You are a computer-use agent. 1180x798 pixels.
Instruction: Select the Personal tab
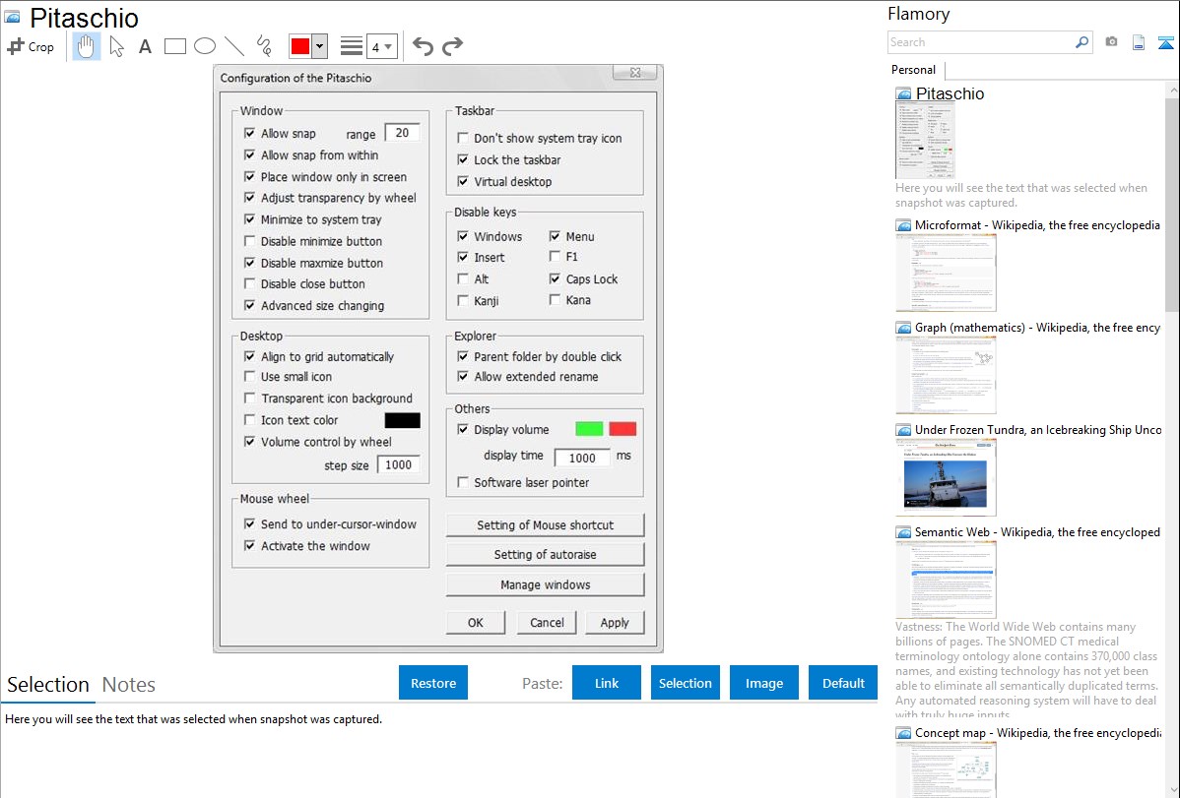[x=914, y=70]
